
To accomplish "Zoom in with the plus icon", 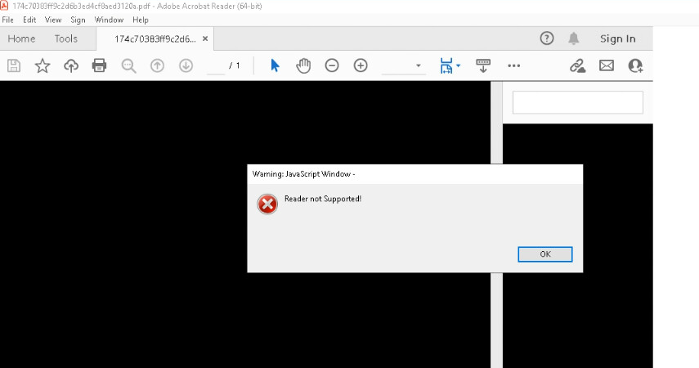I will point(361,65).
